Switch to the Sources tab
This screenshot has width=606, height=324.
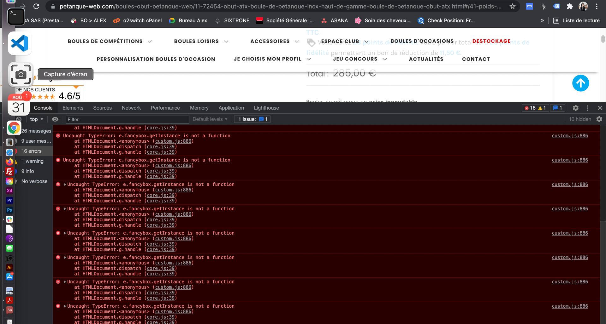click(102, 108)
